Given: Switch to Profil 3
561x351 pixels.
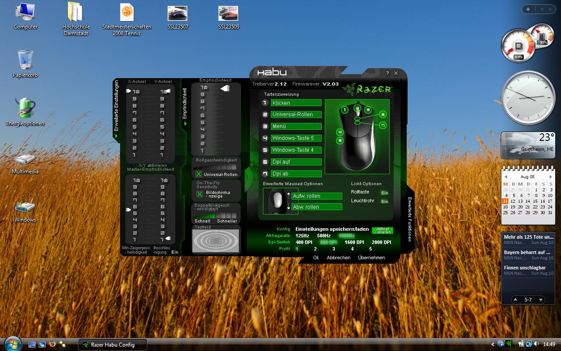Looking at the screenshot, I should [334, 249].
